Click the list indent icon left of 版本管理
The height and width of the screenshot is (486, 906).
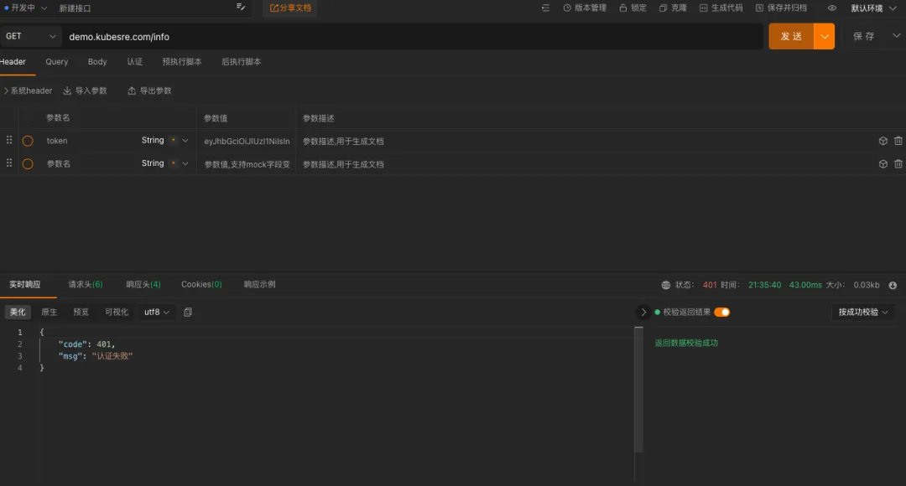[546, 8]
